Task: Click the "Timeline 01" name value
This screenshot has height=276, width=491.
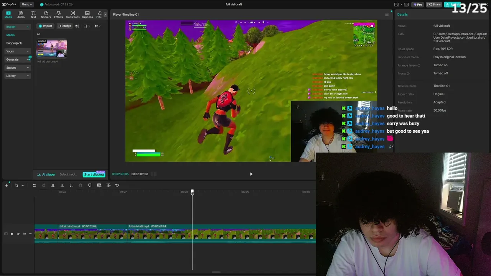Action: pos(442,86)
